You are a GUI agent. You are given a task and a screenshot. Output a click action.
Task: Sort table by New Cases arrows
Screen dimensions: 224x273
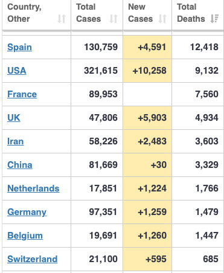point(162,19)
